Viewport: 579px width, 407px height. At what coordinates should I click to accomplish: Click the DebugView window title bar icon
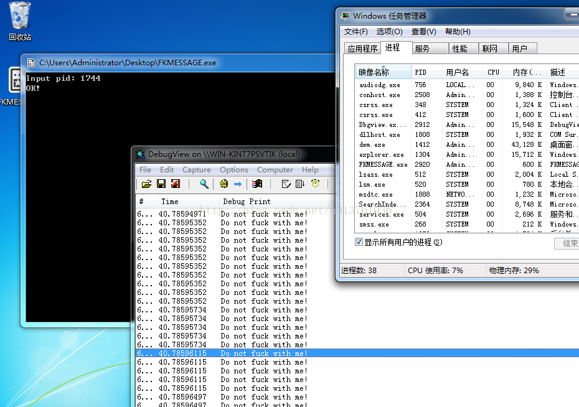pos(140,154)
